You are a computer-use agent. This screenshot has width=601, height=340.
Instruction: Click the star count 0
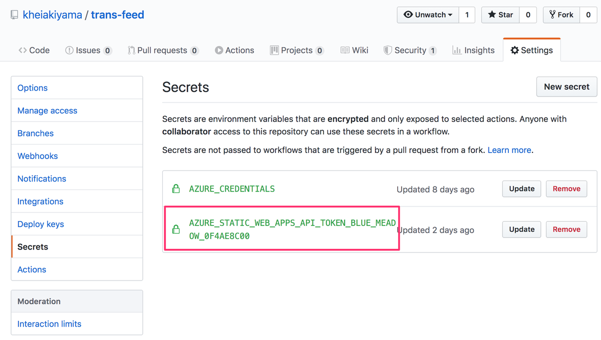click(x=528, y=15)
